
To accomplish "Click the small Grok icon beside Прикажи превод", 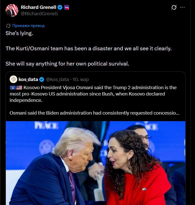I will point(8,26).
